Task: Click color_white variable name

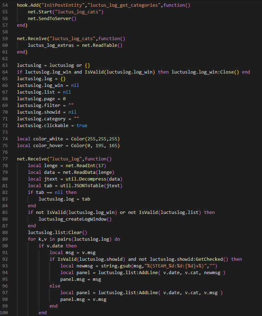Action: pyautogui.click(x=48, y=139)
